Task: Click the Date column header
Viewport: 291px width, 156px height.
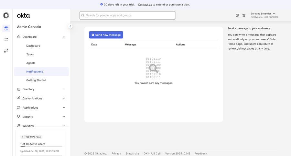Action: 94,44
